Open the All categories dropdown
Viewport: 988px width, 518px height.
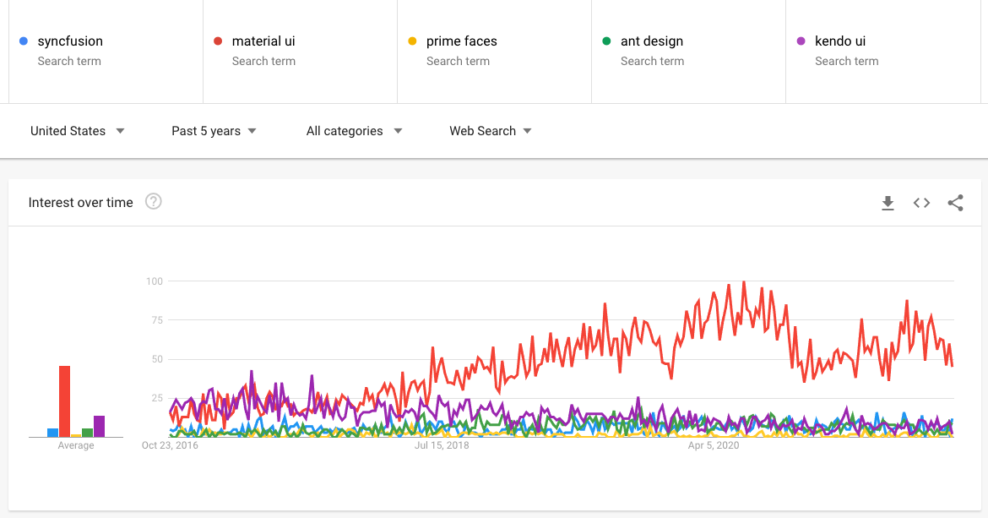click(354, 131)
